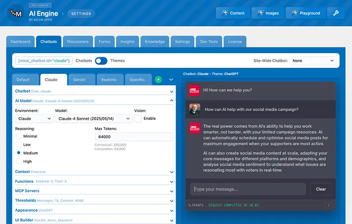352x224 pixels.
Task: Enable the Vision checkbox
Action: 138,119
